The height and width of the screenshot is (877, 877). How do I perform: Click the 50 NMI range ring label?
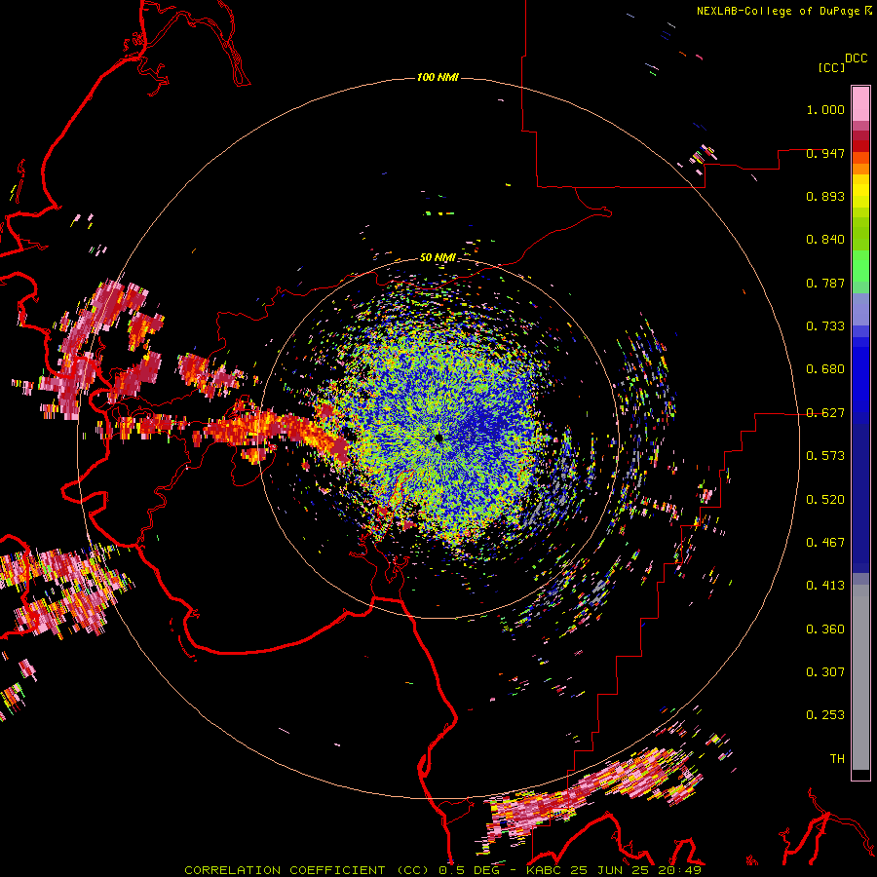[x=438, y=258]
